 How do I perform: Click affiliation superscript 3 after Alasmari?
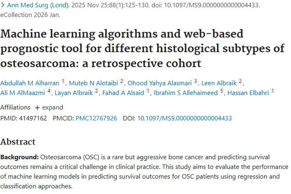(x=196, y=81)
